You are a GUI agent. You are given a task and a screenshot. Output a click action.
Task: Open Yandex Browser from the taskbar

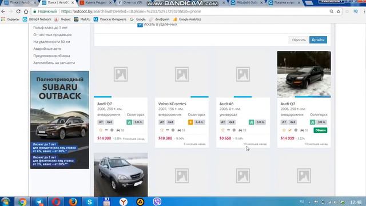pyautogui.click(x=124, y=202)
